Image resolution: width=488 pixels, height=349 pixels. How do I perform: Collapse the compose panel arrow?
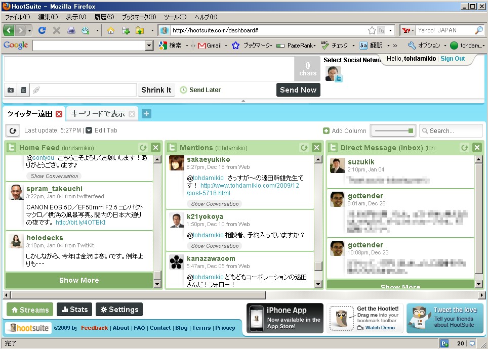click(x=243, y=101)
